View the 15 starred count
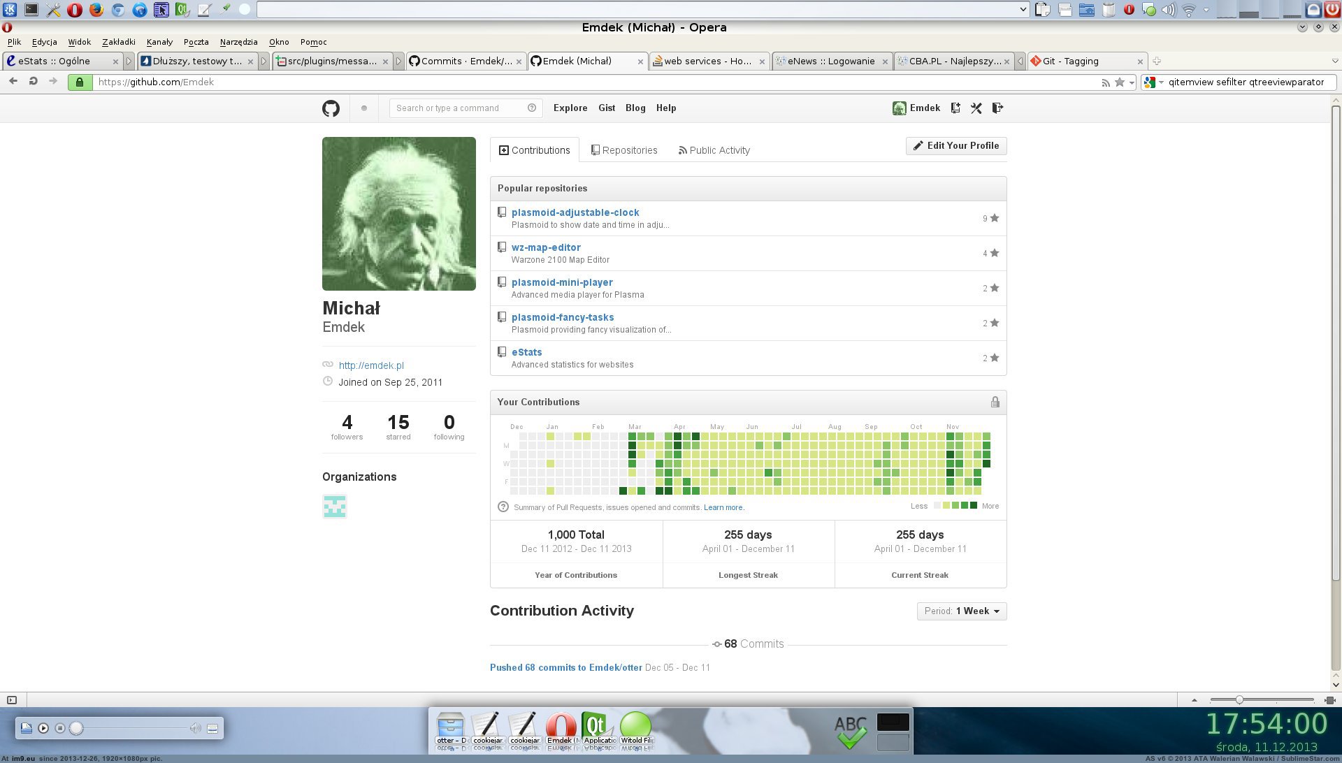The width and height of the screenshot is (1342, 763). tap(398, 426)
